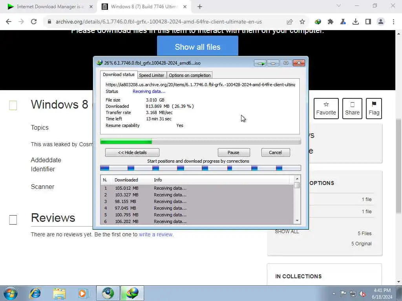Click IDM dialog green arrow tray button
This screenshot has width=402, height=301.
click(x=260, y=63)
